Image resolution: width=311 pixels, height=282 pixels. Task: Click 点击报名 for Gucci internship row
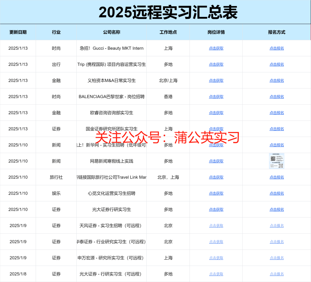tap(277, 48)
